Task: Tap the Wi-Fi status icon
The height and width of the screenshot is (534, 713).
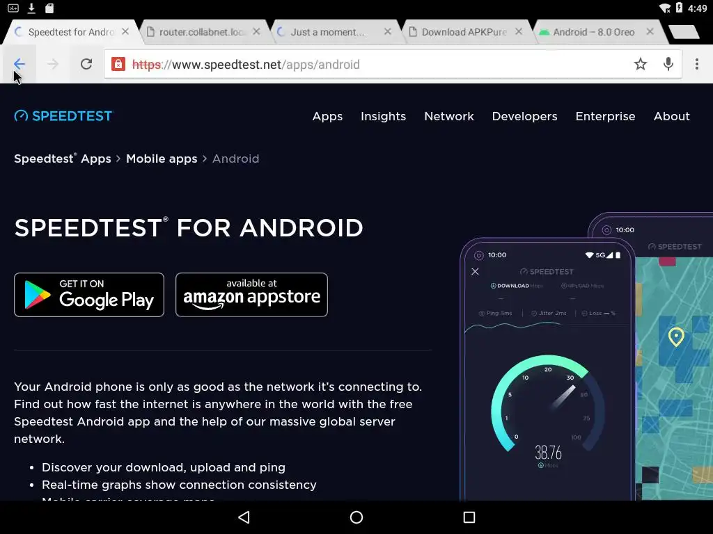Action: (665, 8)
